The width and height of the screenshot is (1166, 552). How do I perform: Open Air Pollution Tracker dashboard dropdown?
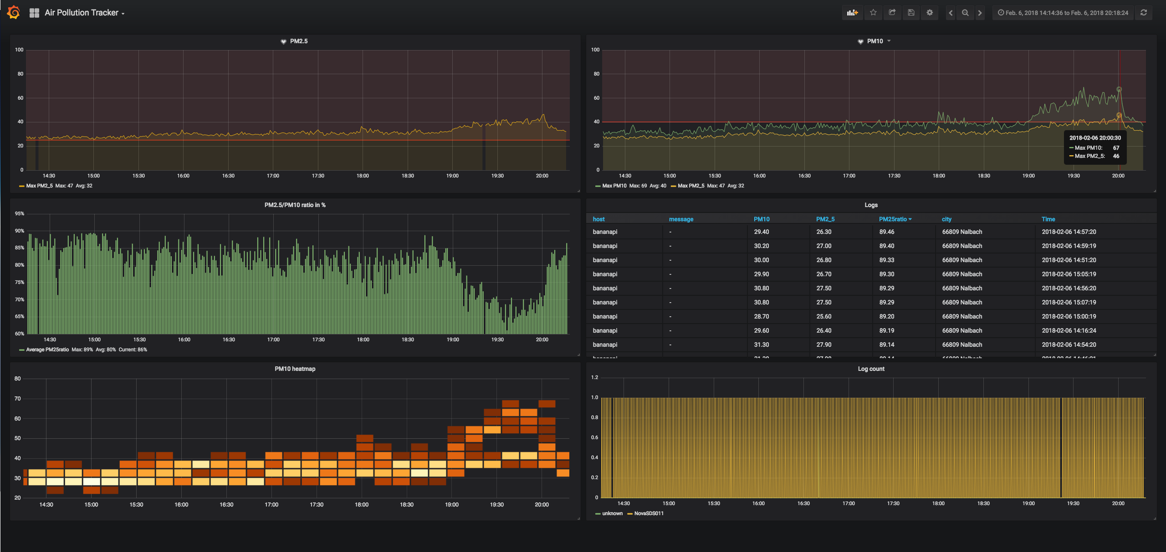84,13
